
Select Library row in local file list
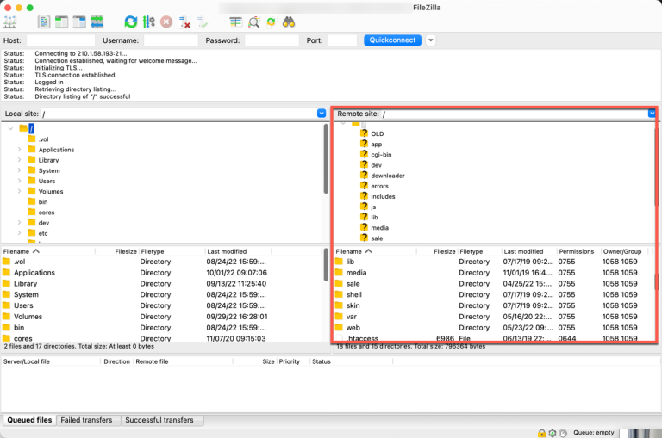coord(162,283)
